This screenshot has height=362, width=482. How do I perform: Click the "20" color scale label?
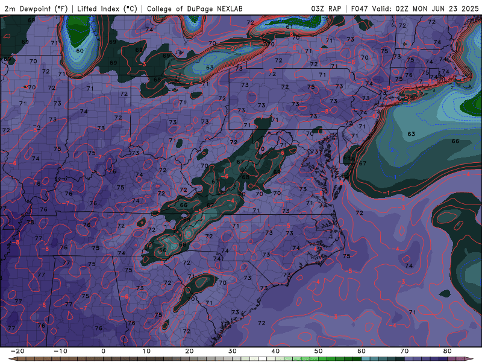click(x=189, y=351)
